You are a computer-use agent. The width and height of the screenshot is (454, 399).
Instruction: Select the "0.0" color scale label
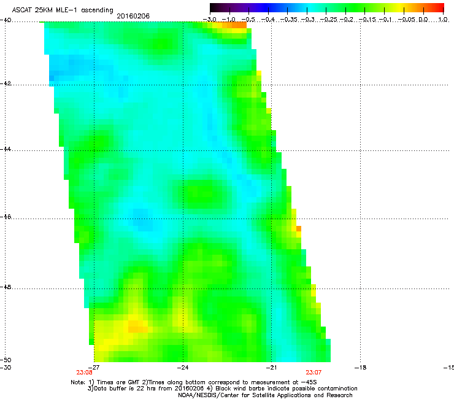(x=423, y=20)
